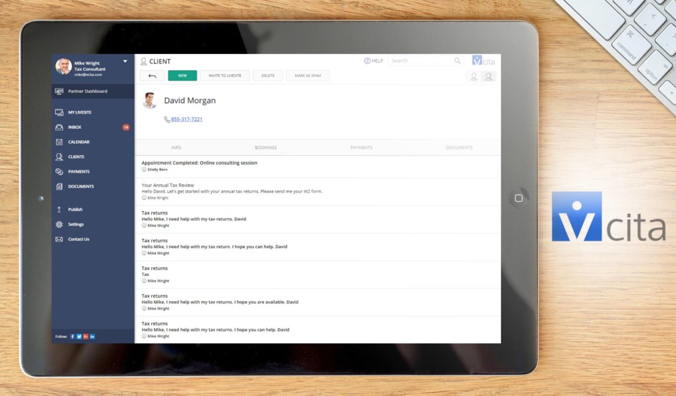Click Invite to LiveSite button

225,76
